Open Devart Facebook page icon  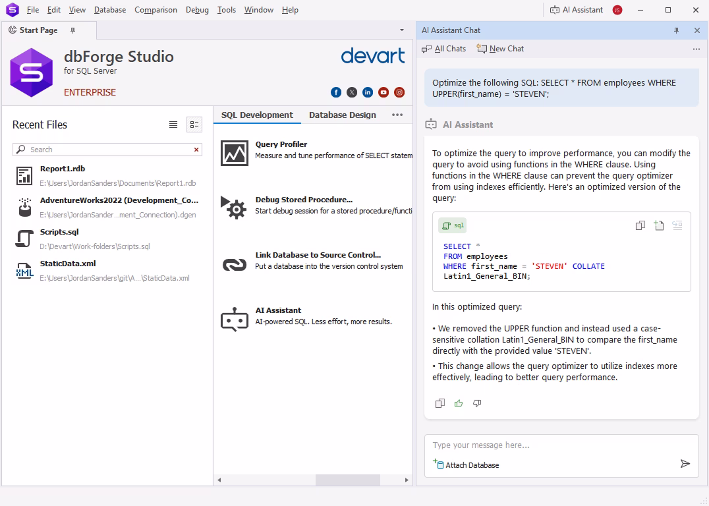tap(336, 92)
